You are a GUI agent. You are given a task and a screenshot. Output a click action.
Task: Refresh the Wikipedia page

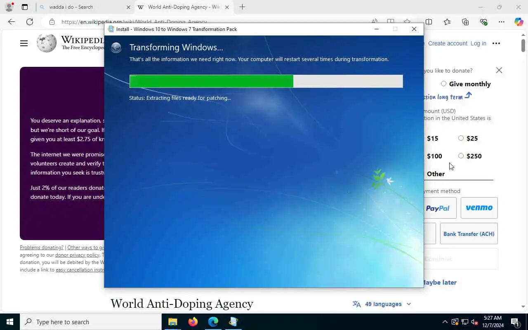[x=30, y=22]
